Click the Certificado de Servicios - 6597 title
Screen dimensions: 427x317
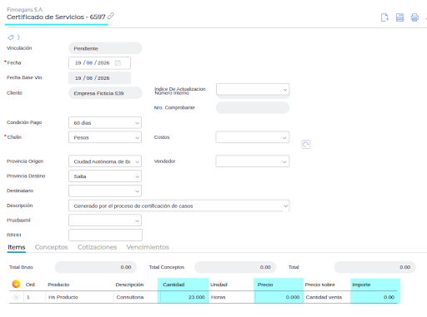point(56,17)
